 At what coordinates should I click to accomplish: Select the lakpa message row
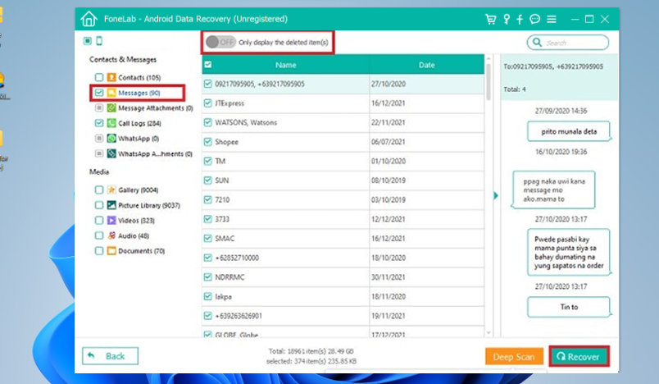[343, 296]
